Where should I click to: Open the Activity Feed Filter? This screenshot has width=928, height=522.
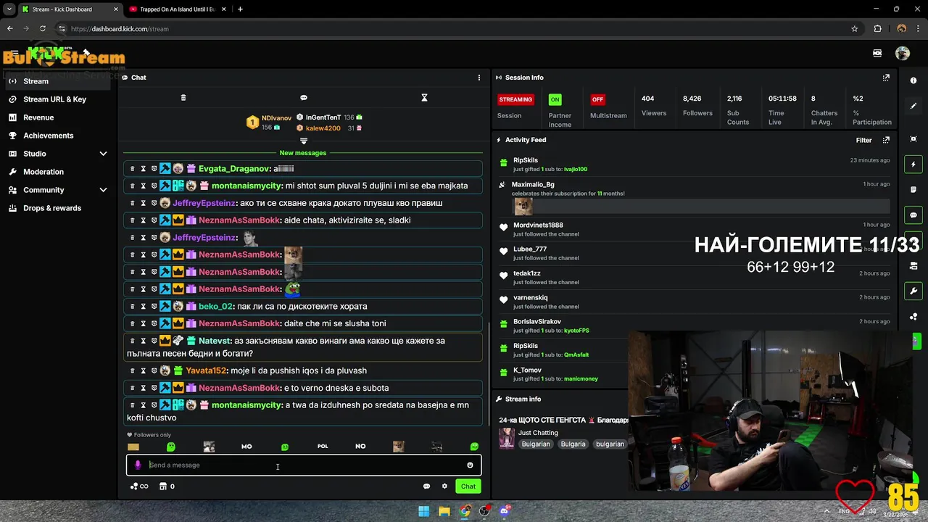863,140
